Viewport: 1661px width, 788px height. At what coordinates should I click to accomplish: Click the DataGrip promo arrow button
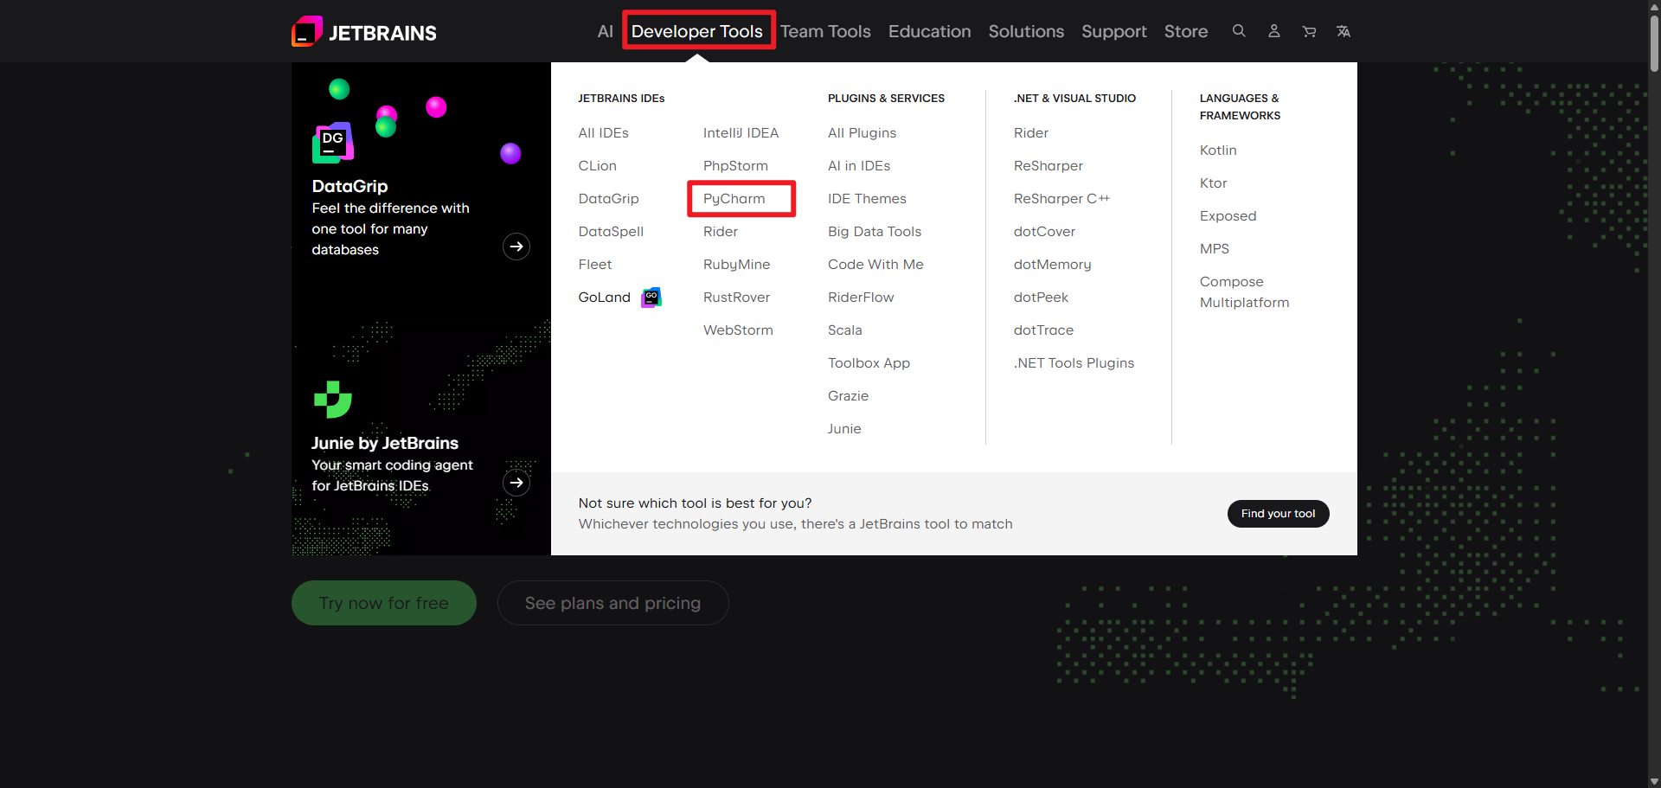pos(516,247)
